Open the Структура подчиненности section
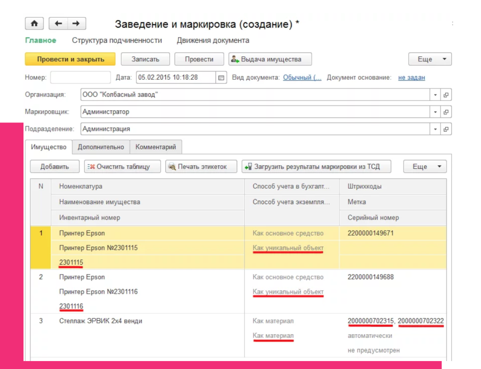The height and width of the screenshot is (369, 481). click(117, 40)
